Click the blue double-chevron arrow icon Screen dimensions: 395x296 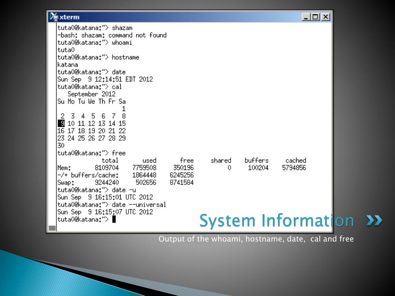point(374,220)
